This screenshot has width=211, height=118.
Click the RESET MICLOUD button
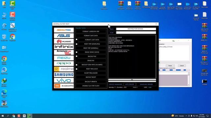coord(92,69)
